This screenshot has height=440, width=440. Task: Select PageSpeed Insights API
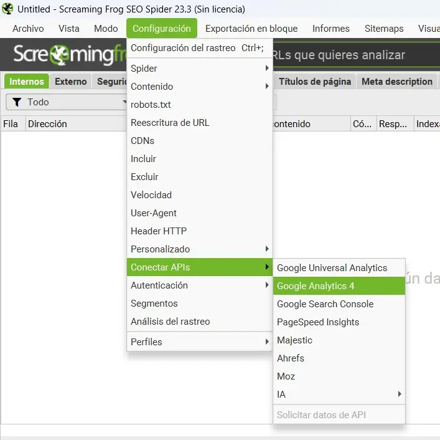click(339, 322)
